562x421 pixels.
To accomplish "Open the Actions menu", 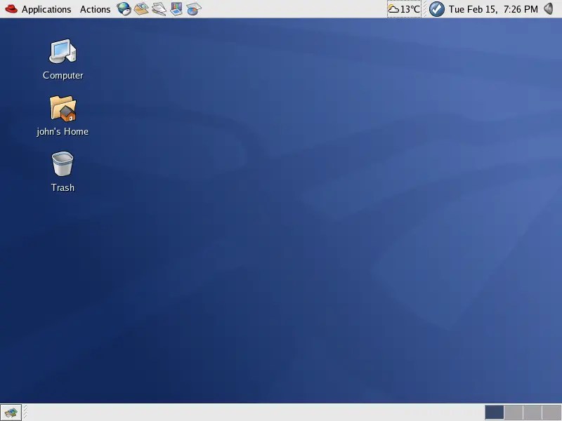I will 95,9.
